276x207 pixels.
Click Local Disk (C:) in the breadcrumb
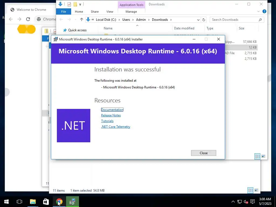[x=106, y=20]
